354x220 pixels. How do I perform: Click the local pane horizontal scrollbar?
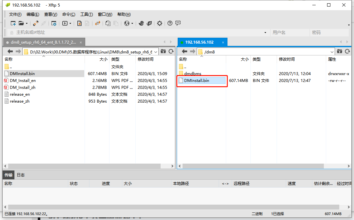pos(85,166)
